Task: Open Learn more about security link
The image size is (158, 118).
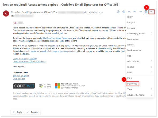Action: click(x=25, y=59)
